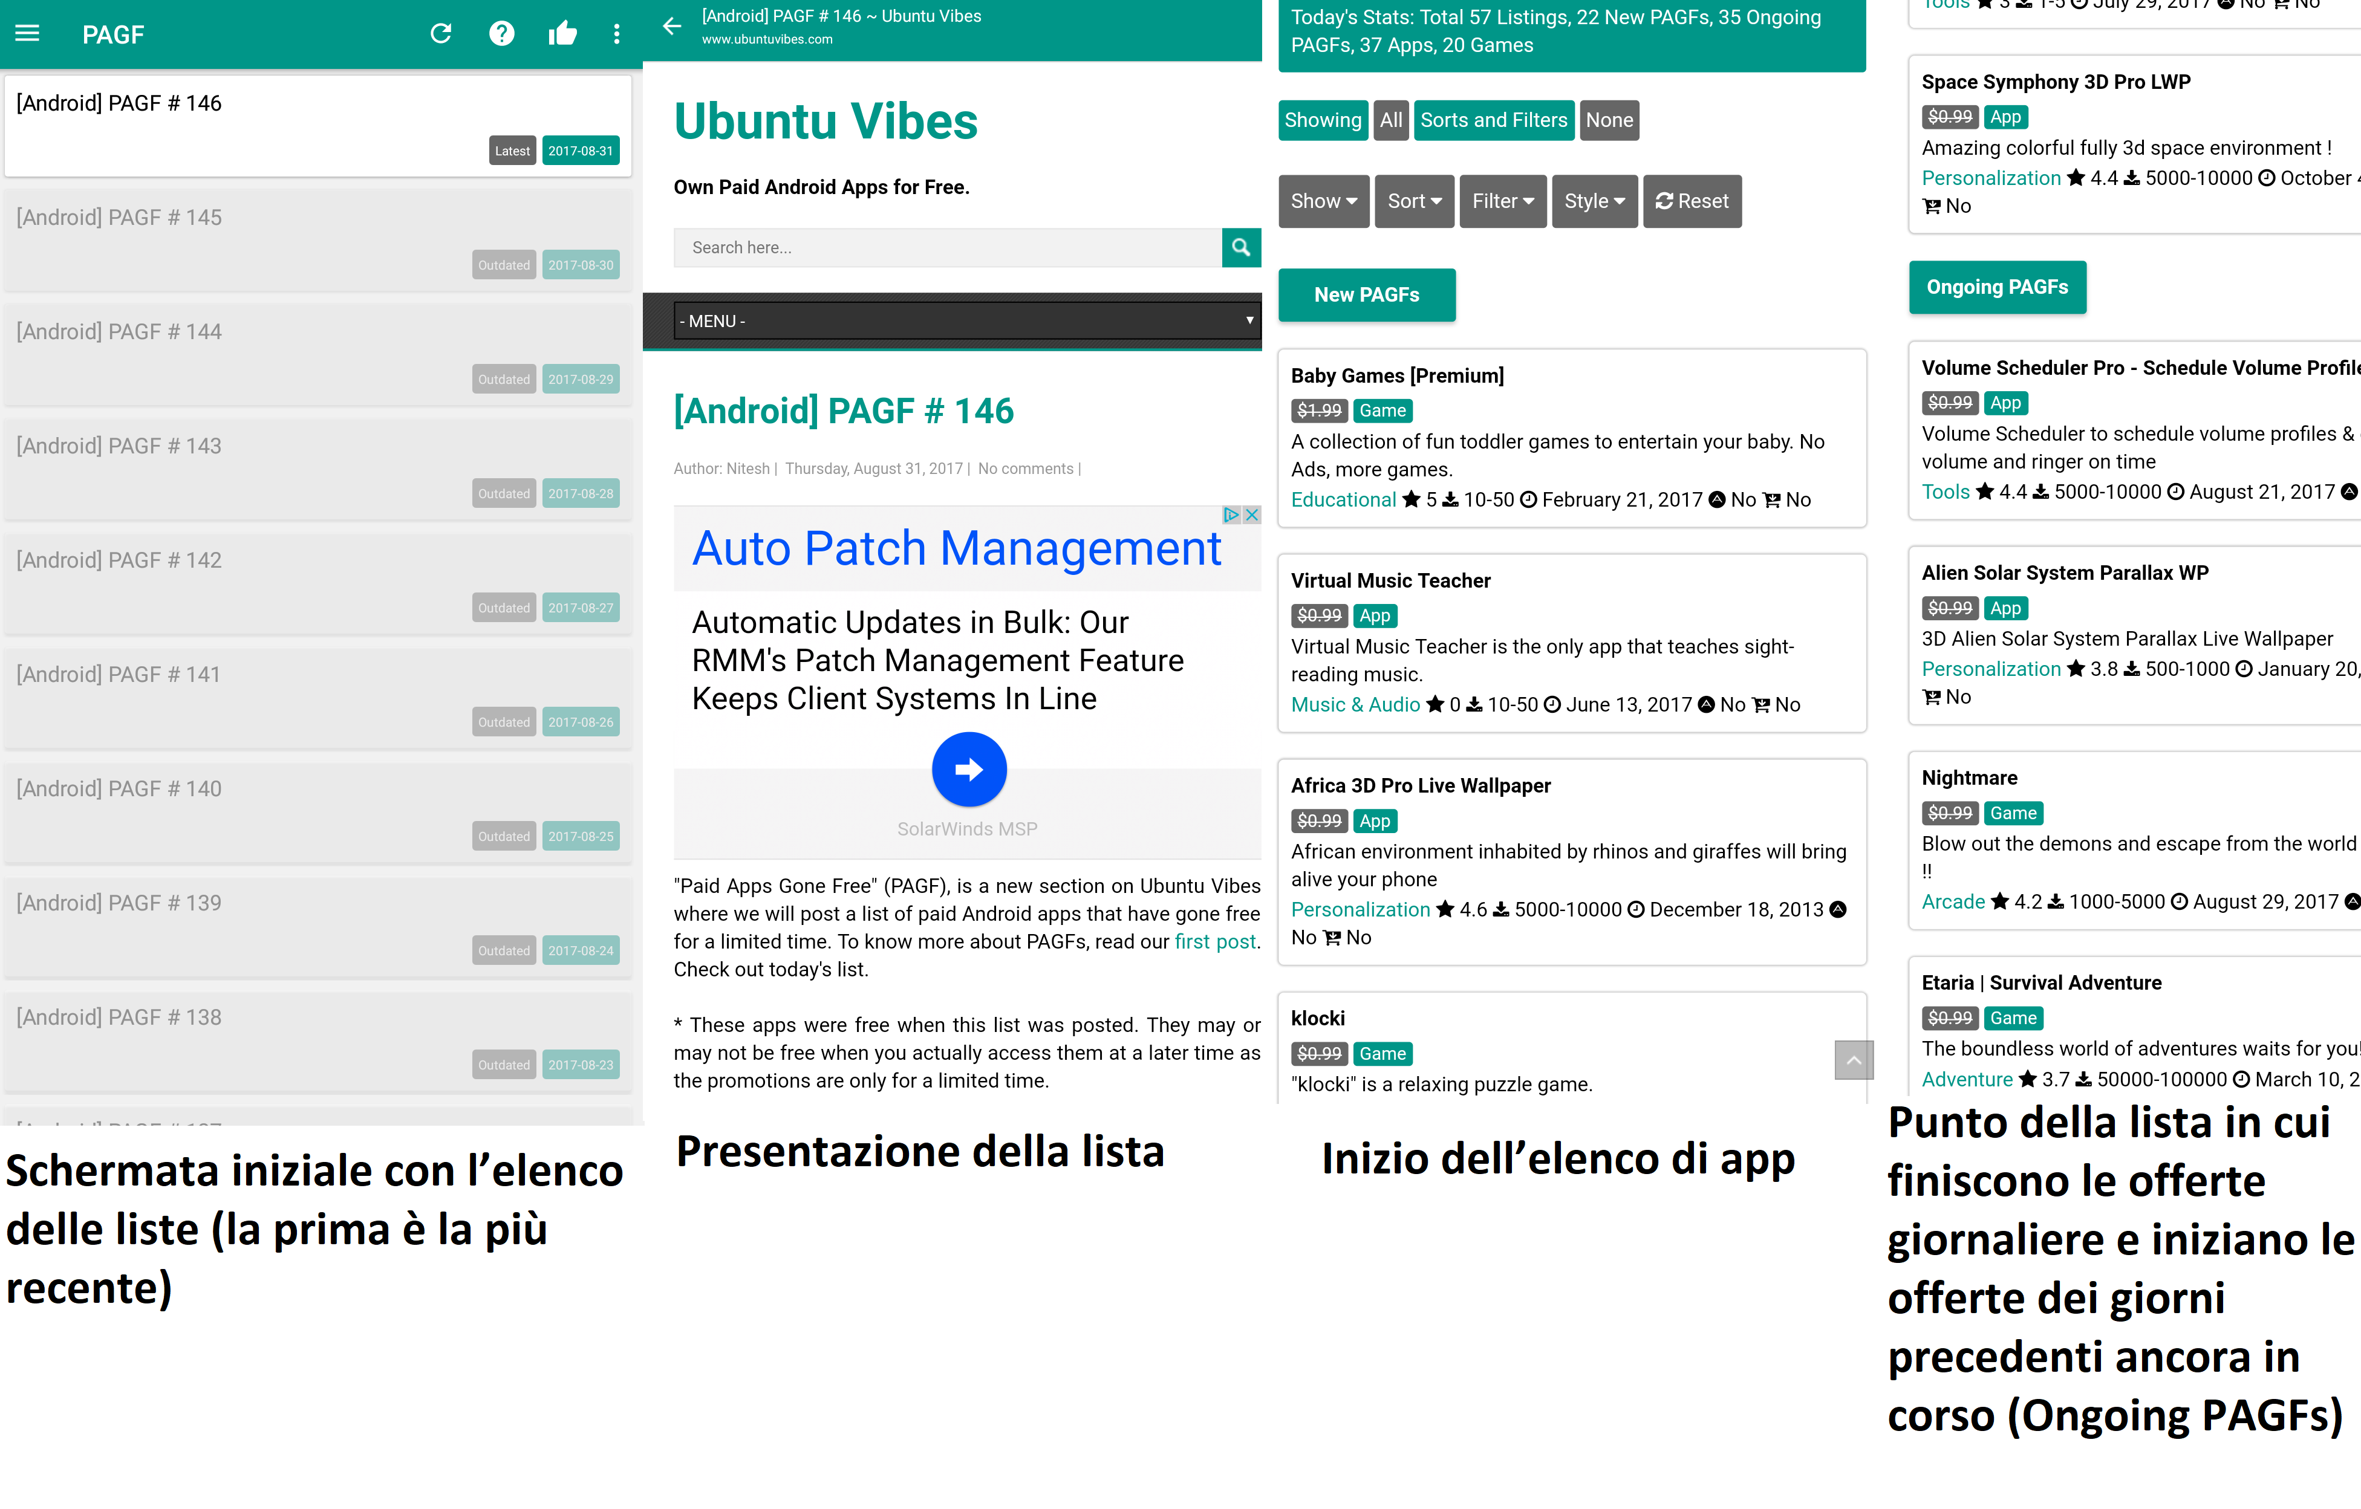Click the Educational category link
Screen dimensions: 2361x1509
[1343, 500]
